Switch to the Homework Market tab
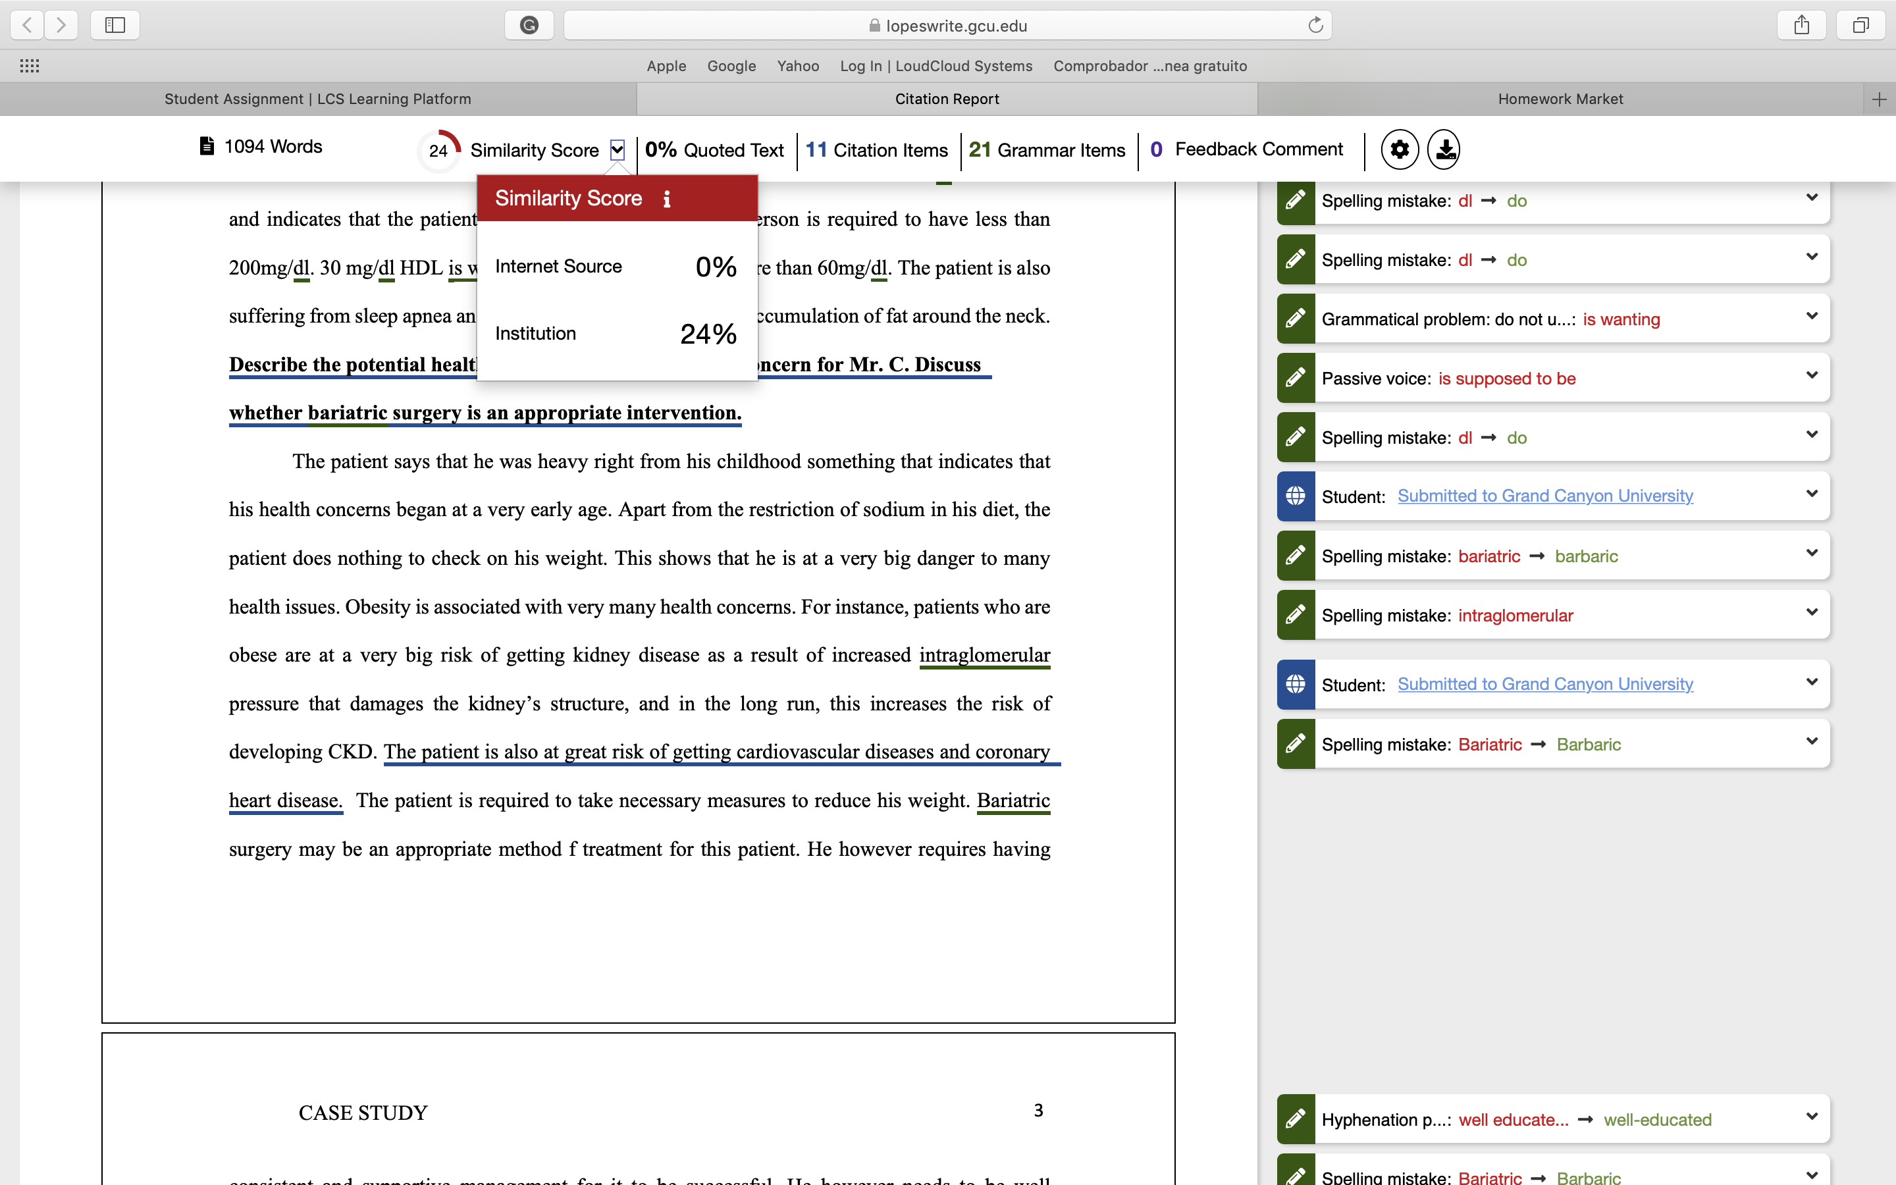The image size is (1896, 1185). [x=1561, y=99]
